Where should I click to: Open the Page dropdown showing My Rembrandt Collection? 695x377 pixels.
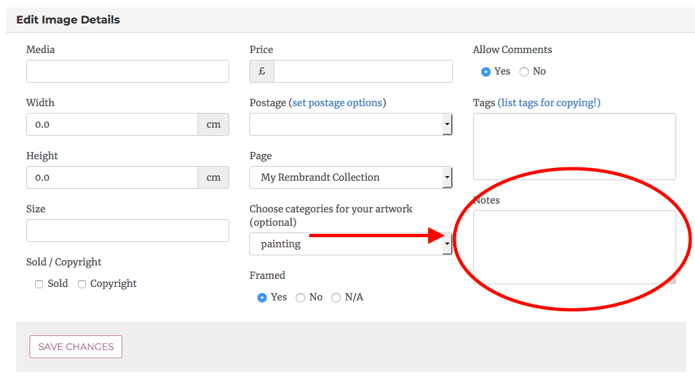[x=350, y=177]
